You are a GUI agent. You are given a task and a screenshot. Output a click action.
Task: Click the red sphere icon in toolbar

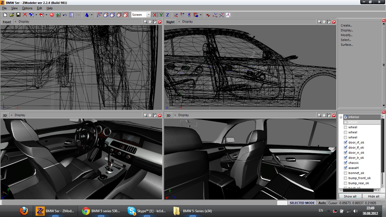52,15
